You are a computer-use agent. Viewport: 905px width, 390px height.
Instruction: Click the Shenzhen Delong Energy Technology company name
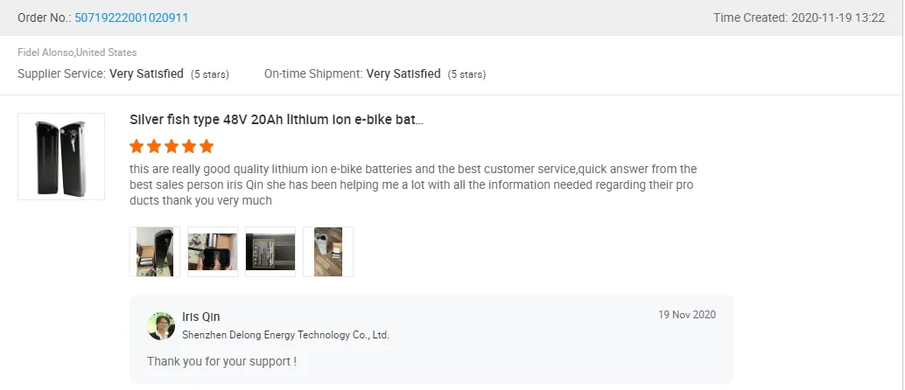285,335
